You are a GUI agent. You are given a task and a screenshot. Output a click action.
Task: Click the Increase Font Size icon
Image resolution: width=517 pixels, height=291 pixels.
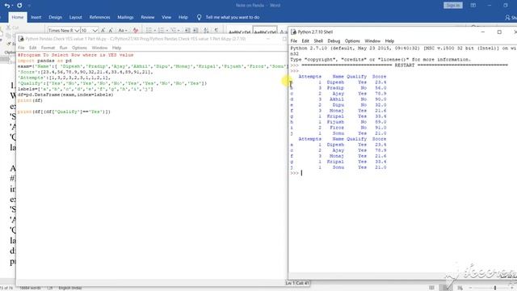(x=103, y=31)
